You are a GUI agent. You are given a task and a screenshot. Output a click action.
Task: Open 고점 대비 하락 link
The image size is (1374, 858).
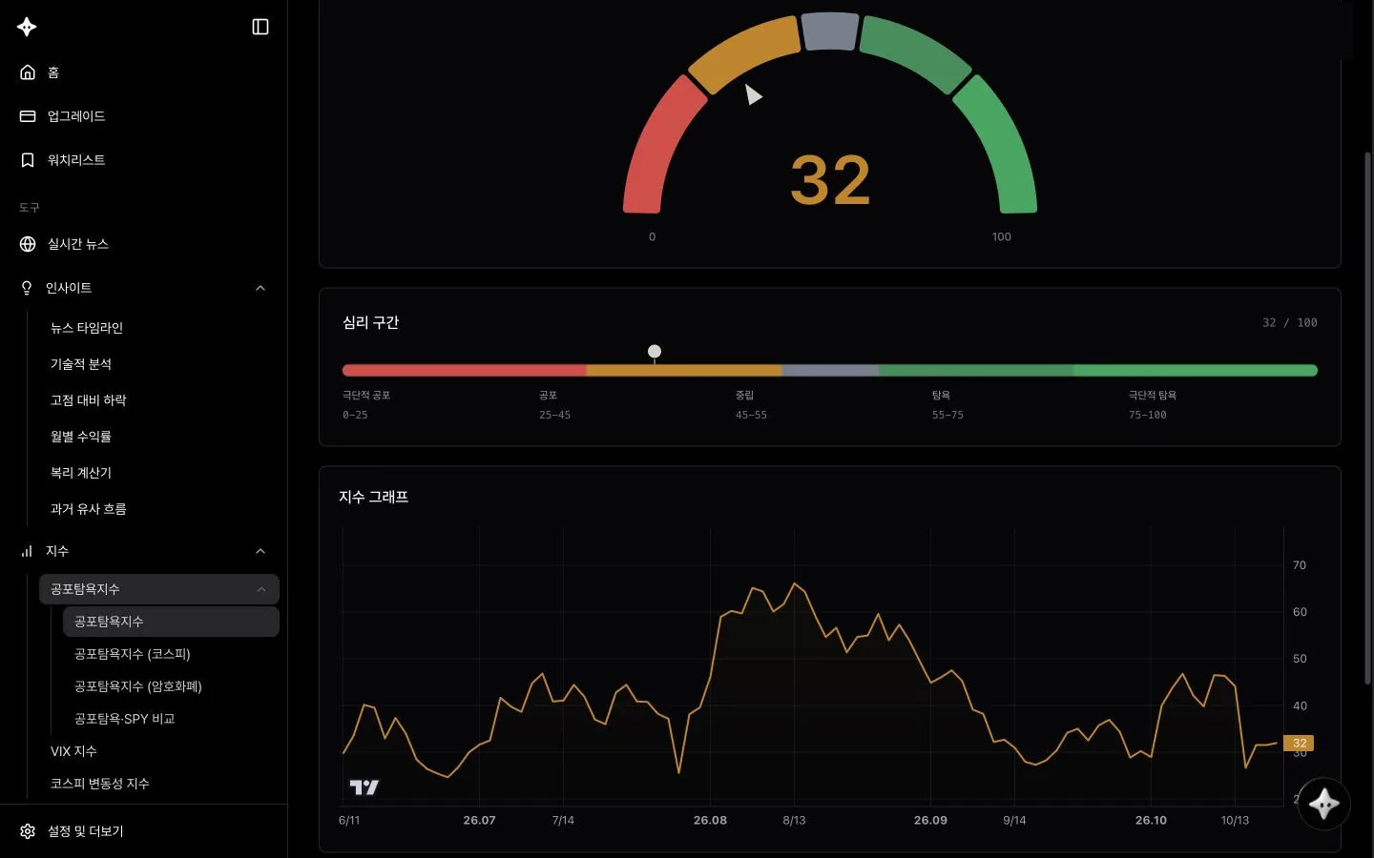point(89,400)
